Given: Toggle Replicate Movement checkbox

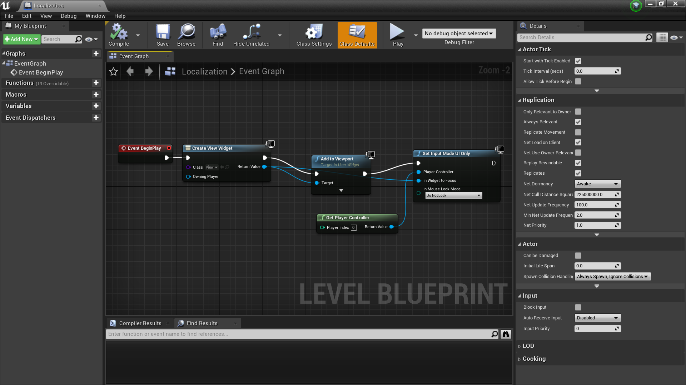Looking at the screenshot, I should point(578,132).
